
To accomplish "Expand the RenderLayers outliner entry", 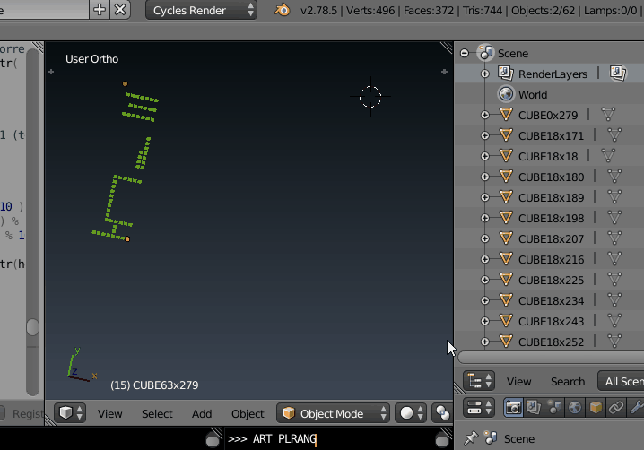I will [485, 74].
